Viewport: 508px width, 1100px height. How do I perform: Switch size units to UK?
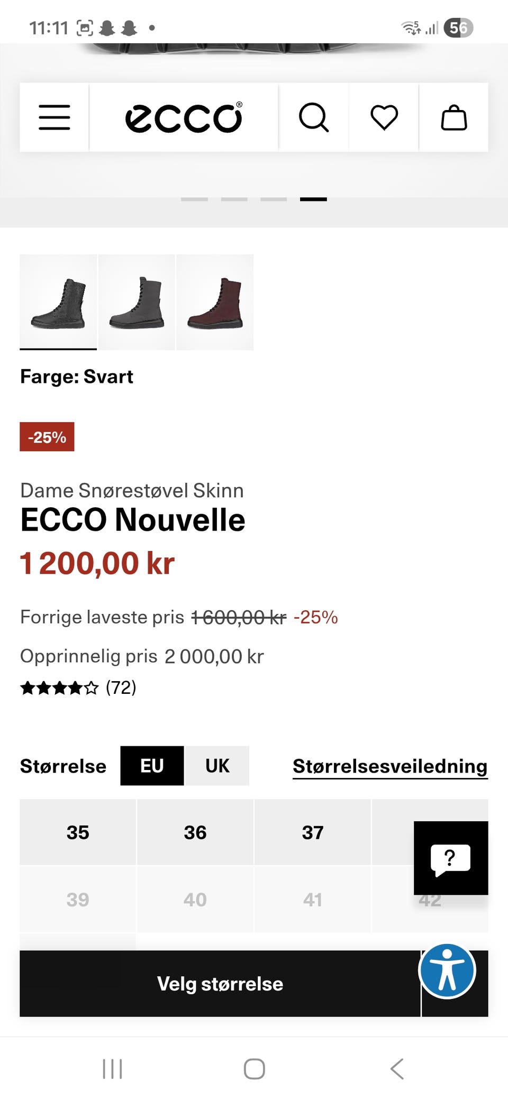(217, 766)
